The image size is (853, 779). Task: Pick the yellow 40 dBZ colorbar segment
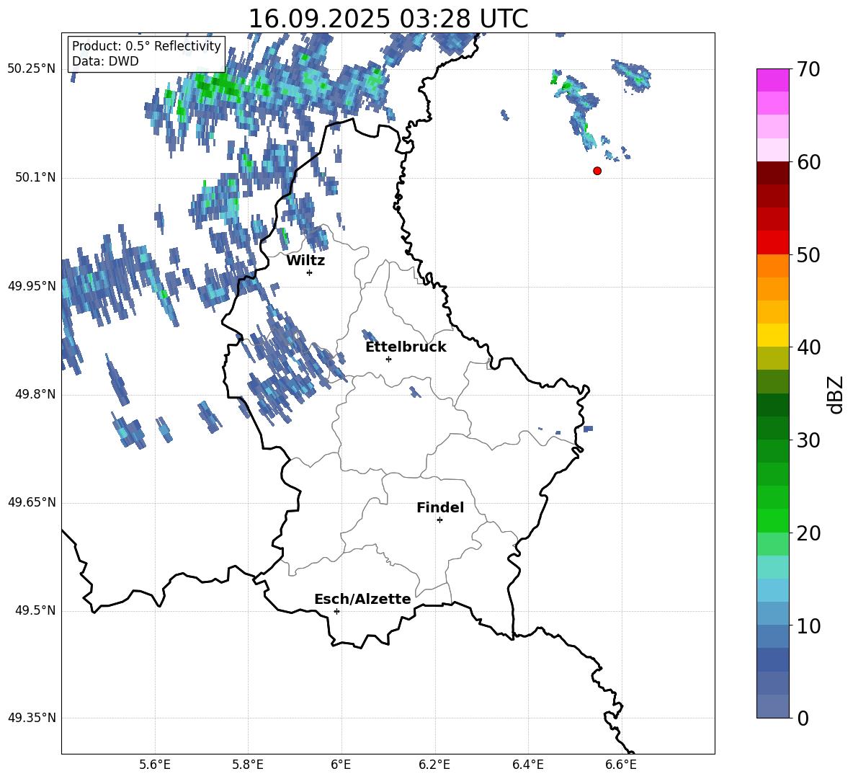pyautogui.click(x=773, y=335)
